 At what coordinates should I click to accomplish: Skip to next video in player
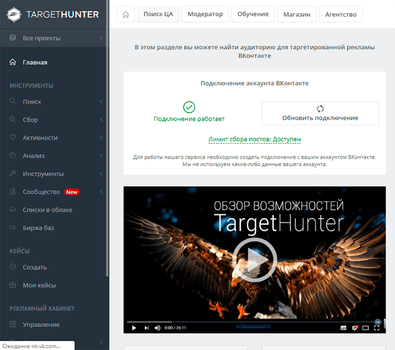pyautogui.click(x=147, y=327)
